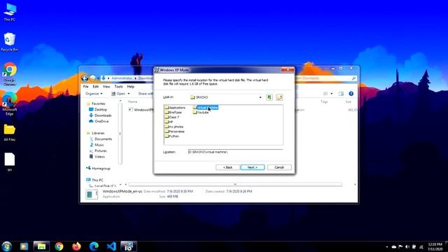
Task: Expand the view options dropdown arrow
Action: point(331,94)
